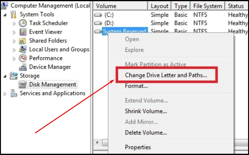Image resolution: width=249 pixels, height=155 pixels.
Task: Click the Services and Applications icon
Action: pyautogui.click(x=14, y=93)
